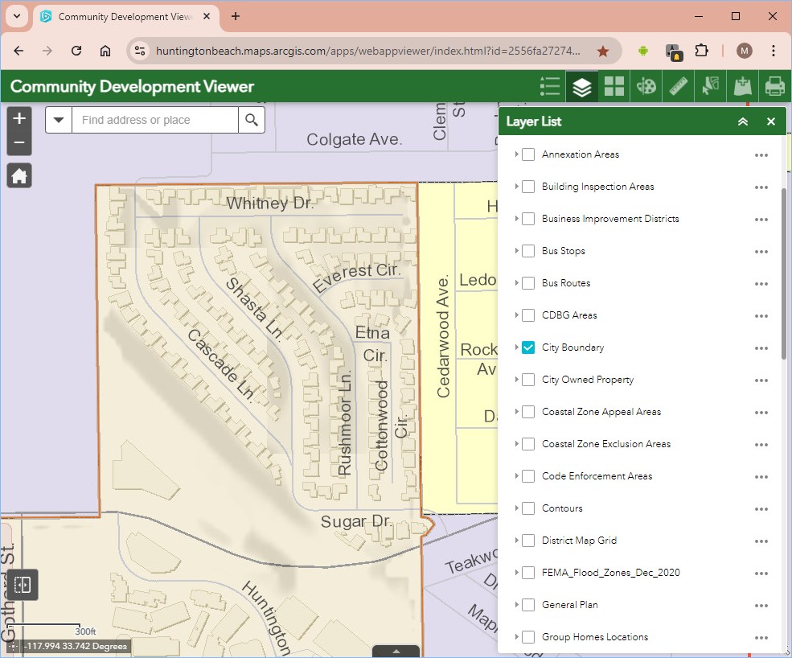Open options menu for Contours layer
The height and width of the screenshot is (658, 792).
761,509
